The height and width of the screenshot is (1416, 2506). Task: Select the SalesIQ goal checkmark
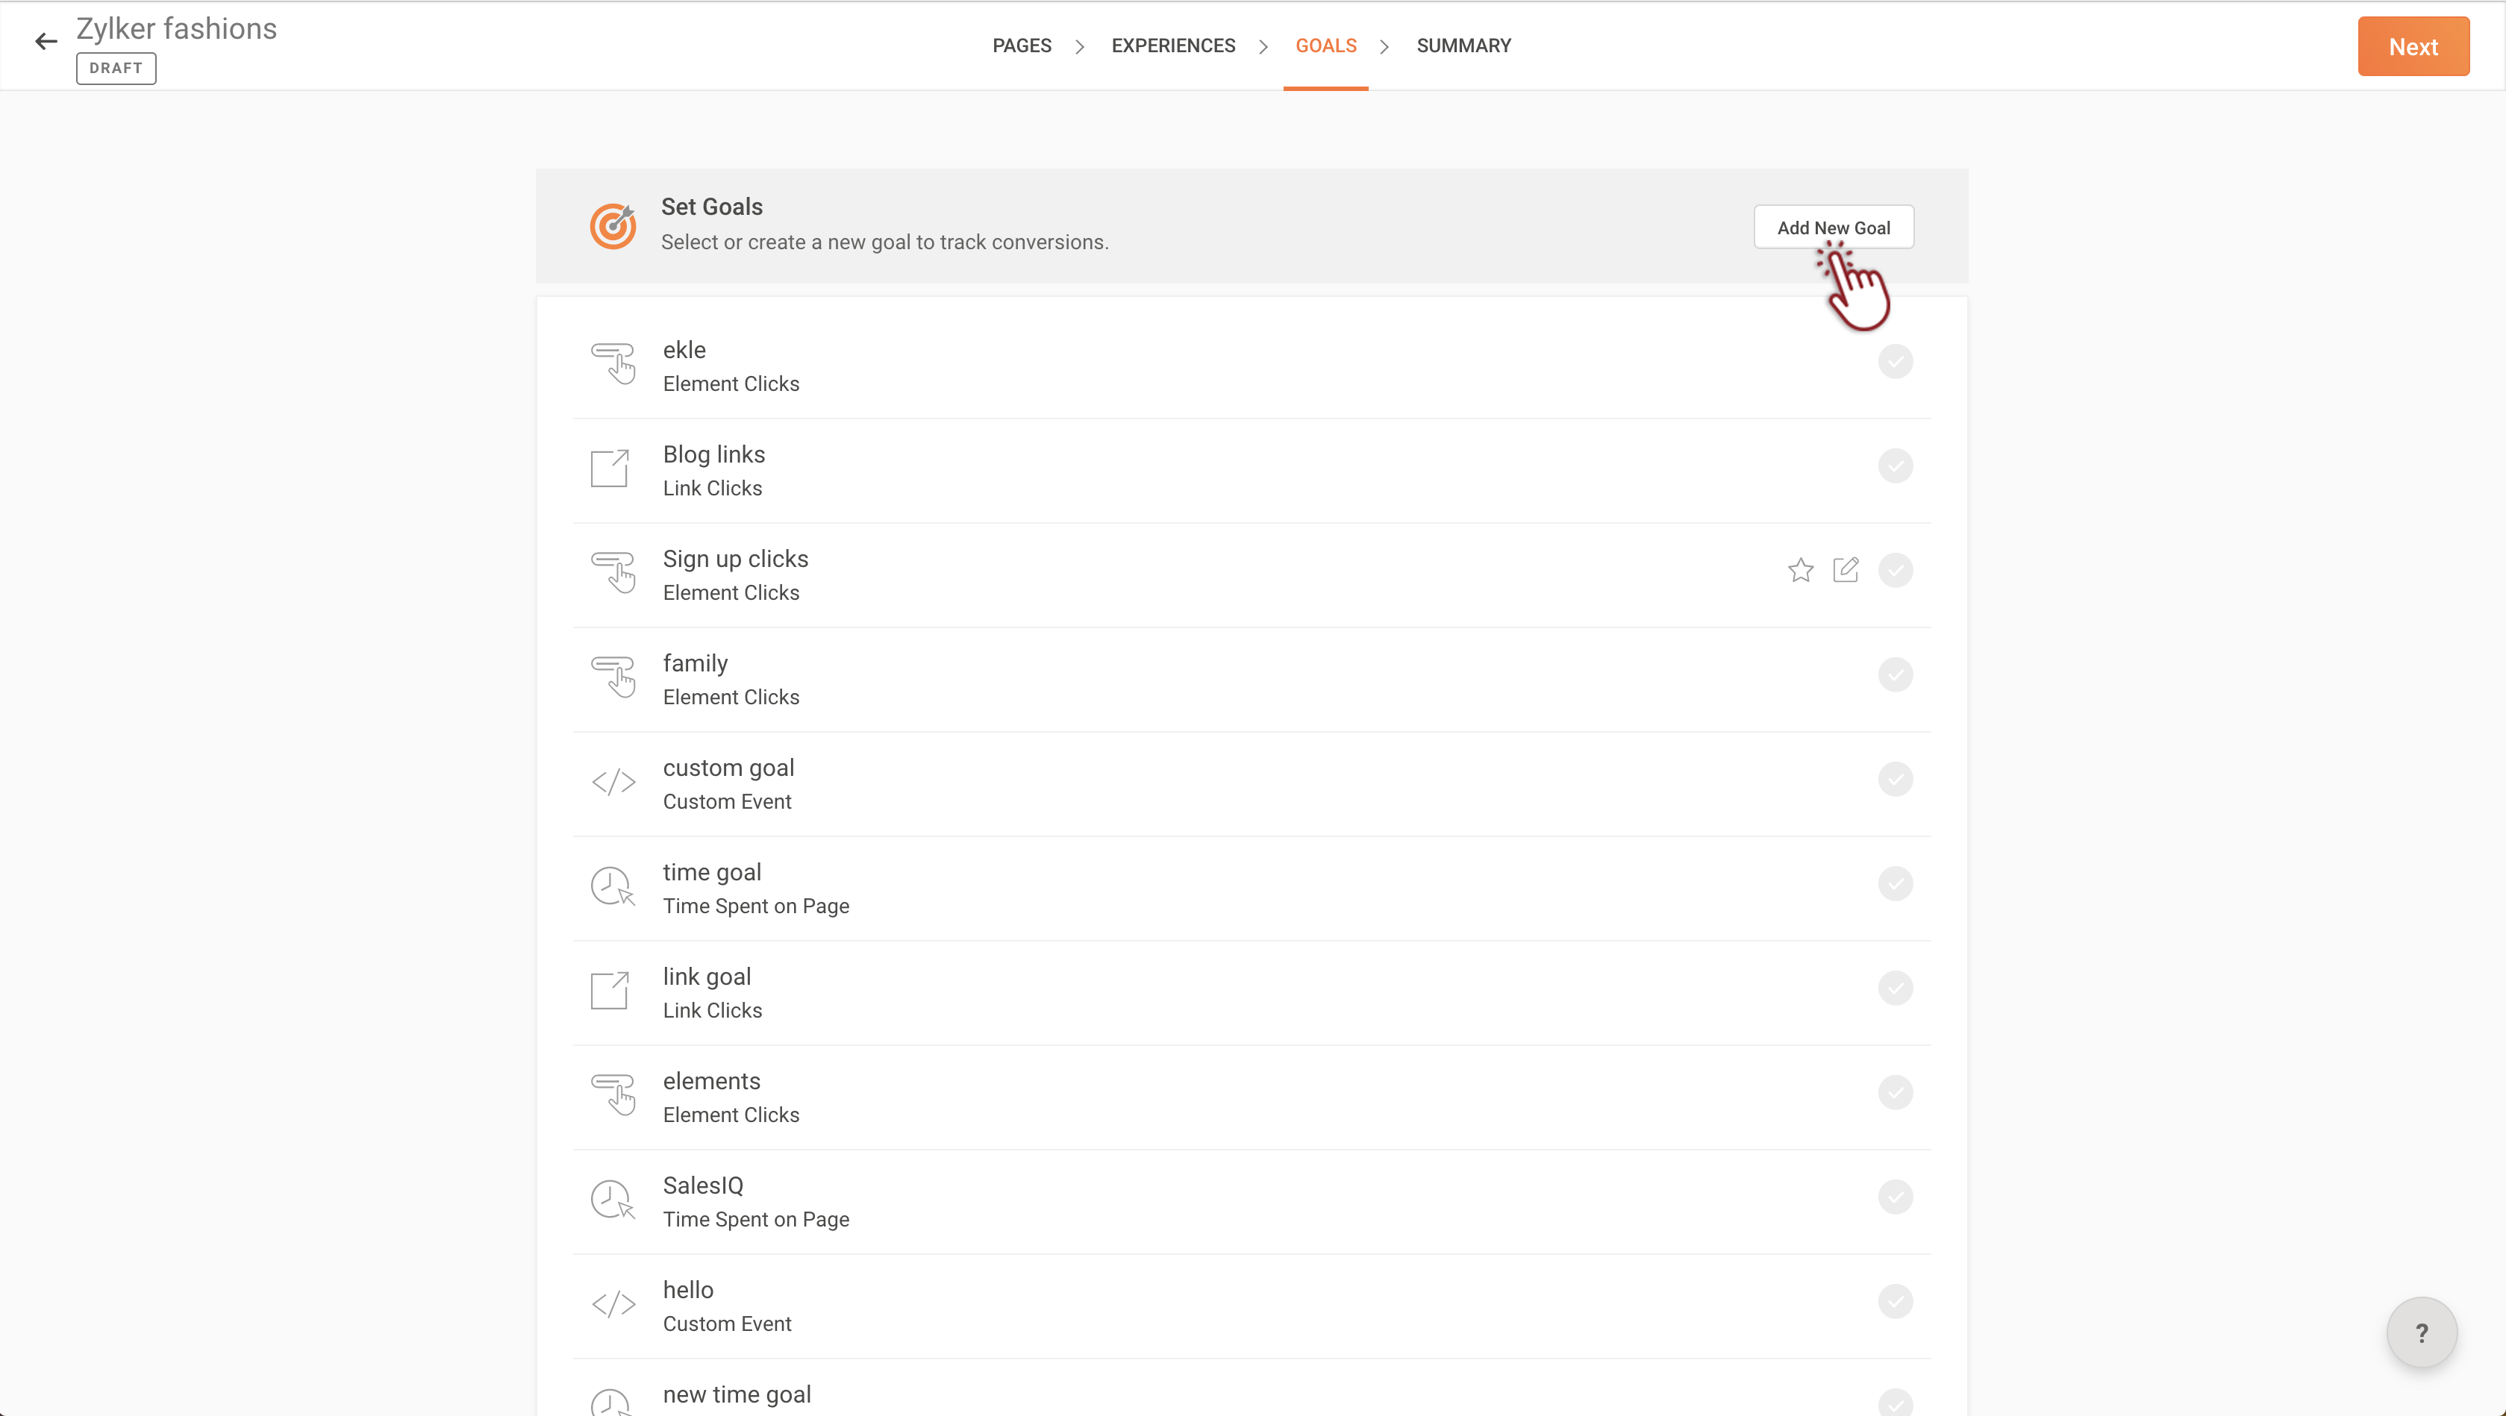(1895, 1197)
